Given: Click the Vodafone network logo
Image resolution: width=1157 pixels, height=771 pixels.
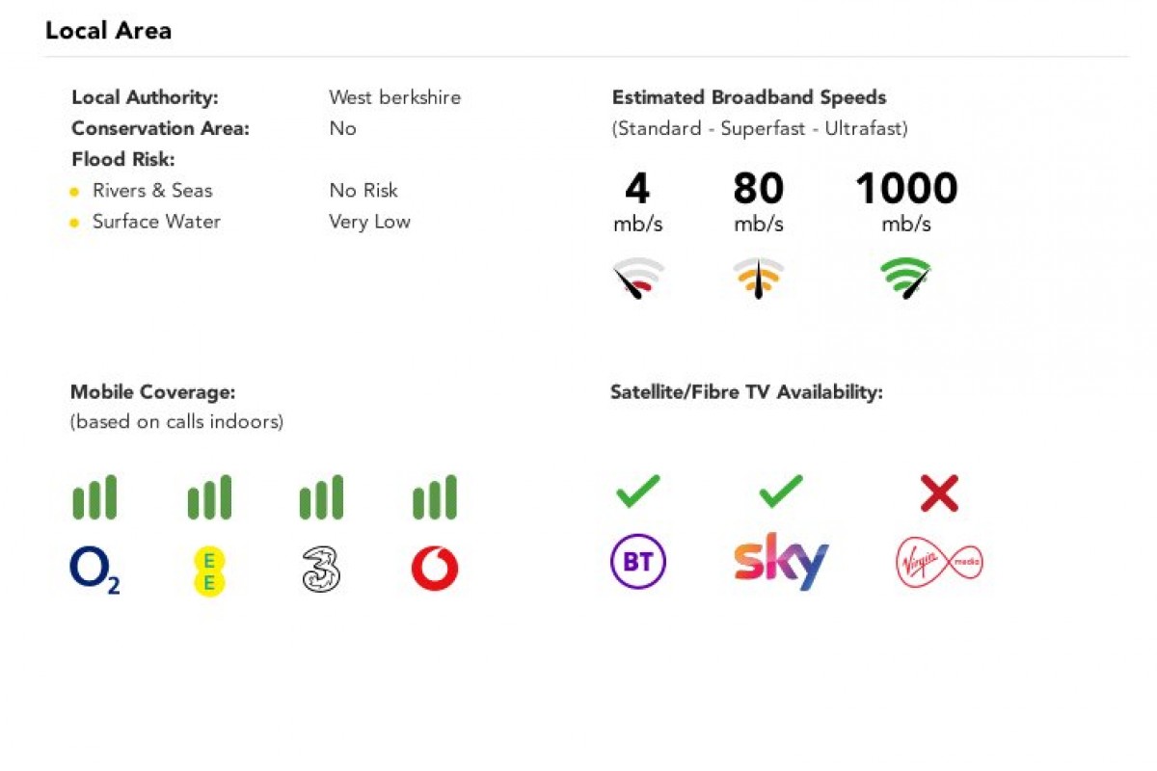Looking at the screenshot, I should 435,570.
